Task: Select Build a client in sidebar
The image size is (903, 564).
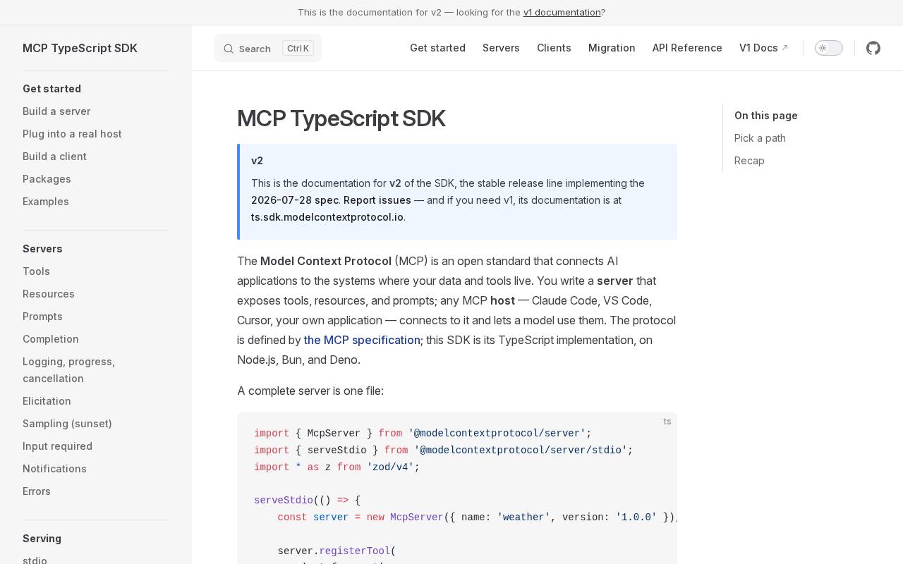Action: [x=54, y=157]
